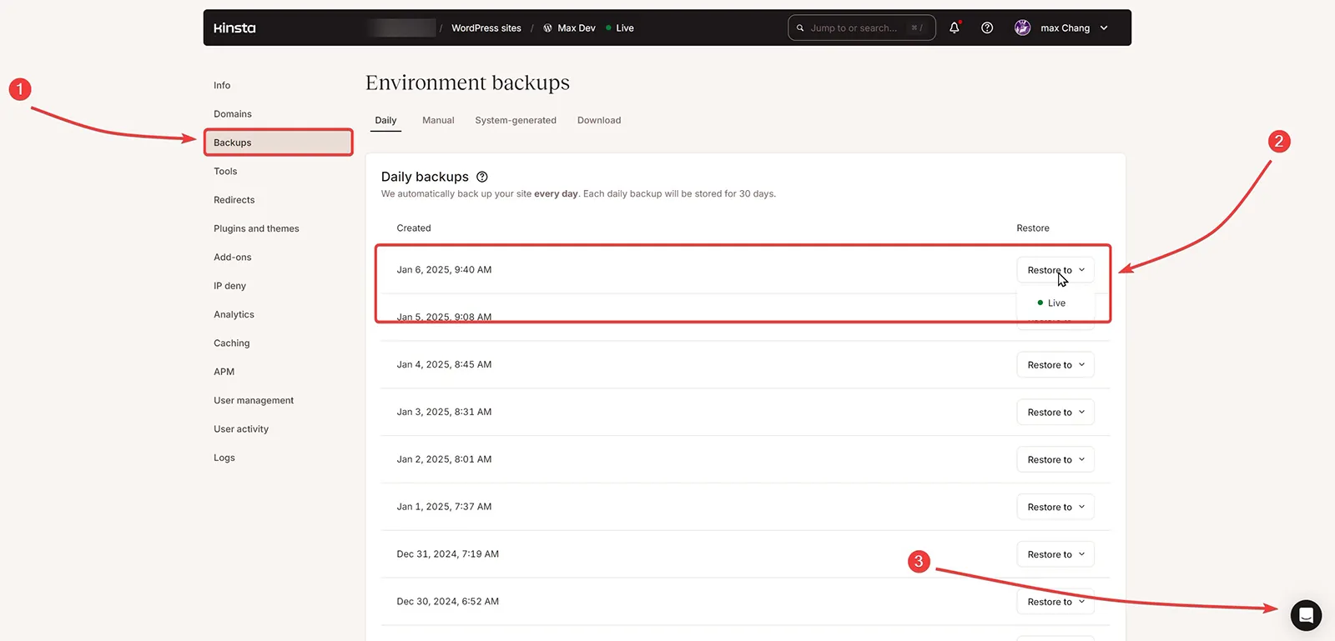Open Restore to dropdown for Jan 6 backup
Image resolution: width=1335 pixels, height=641 pixels.
1055,270
